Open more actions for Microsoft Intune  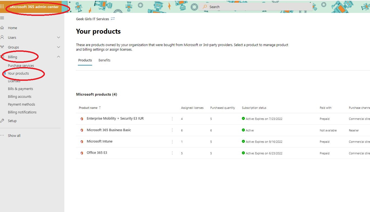tap(172, 142)
